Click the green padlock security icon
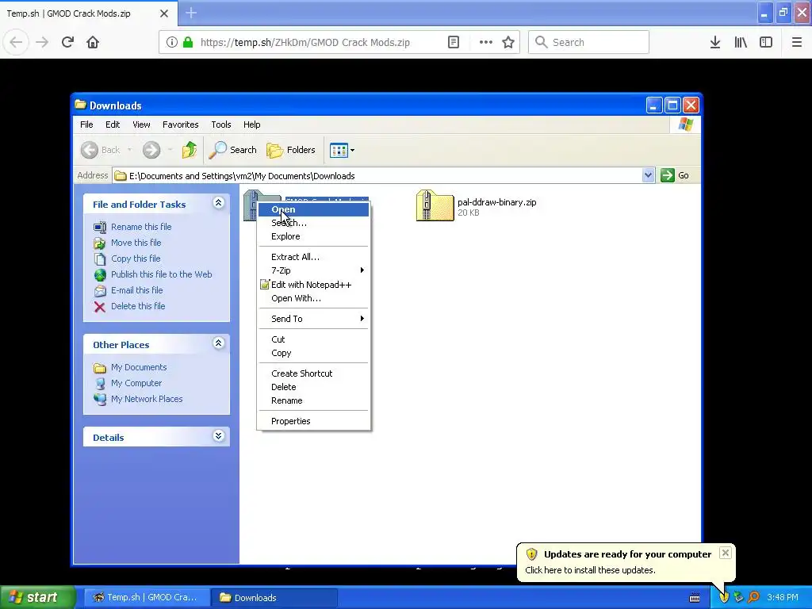 coord(188,42)
